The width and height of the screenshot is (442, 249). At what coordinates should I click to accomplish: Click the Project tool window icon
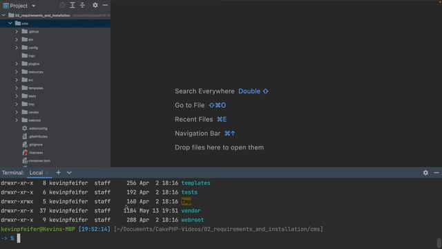[x=6, y=6]
